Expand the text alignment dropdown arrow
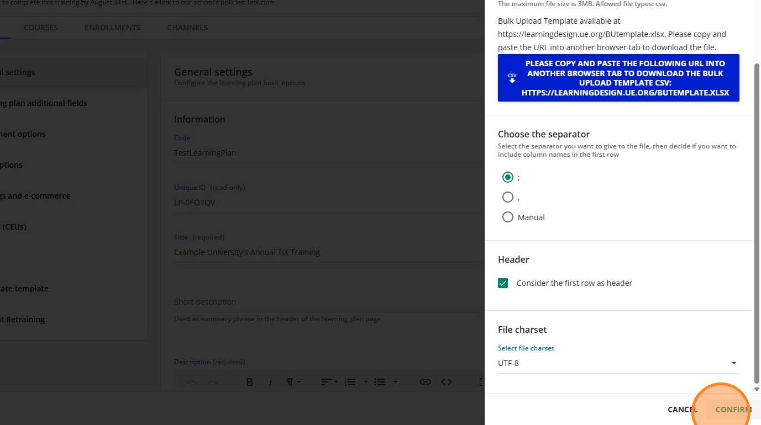The height and width of the screenshot is (425, 761). point(336,382)
